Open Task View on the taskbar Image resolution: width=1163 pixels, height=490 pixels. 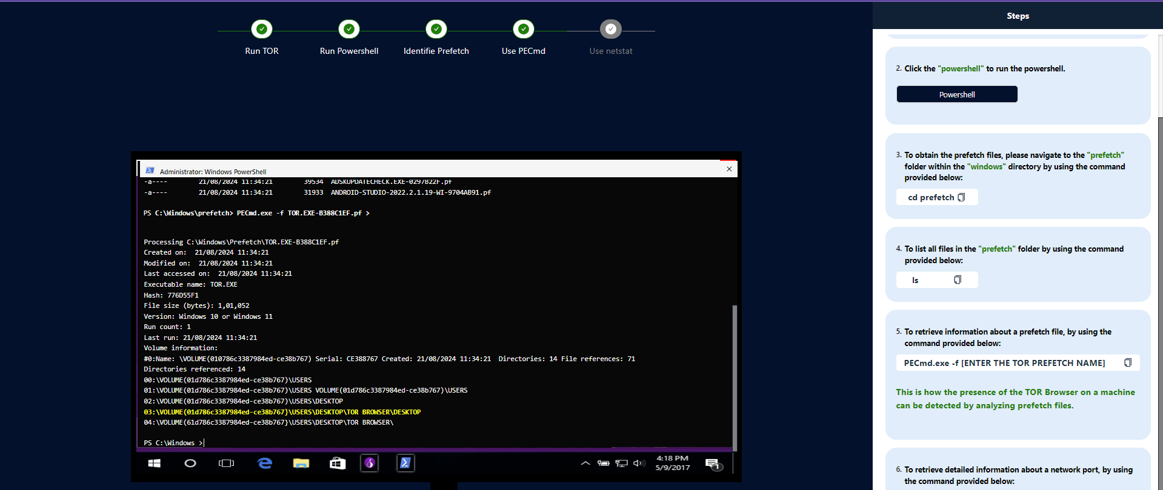pyautogui.click(x=226, y=463)
